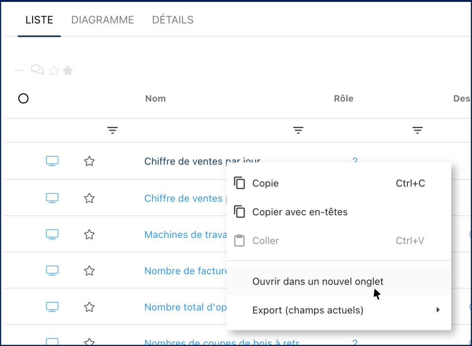Expand the Export (champs actuels) submenu arrow
Viewport: 472px width, 346px height.
point(438,310)
